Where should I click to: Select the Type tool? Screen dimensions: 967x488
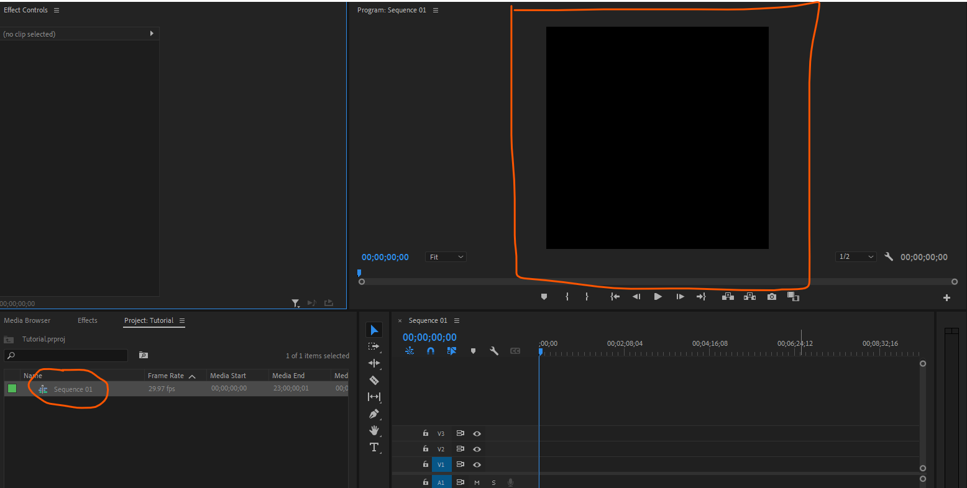[374, 447]
